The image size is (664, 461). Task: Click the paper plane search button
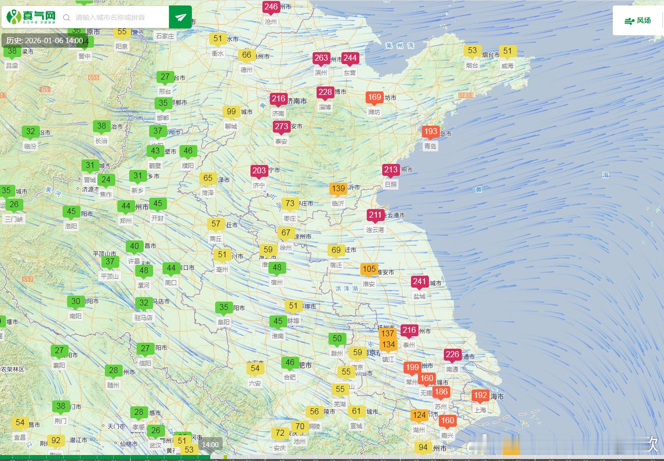(180, 17)
